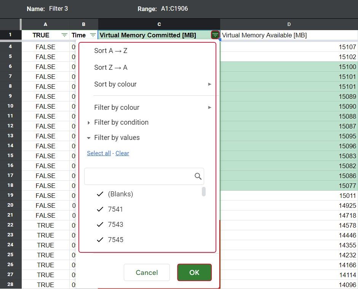
Task: Uncheck the 7541 value
Action: click(100, 209)
